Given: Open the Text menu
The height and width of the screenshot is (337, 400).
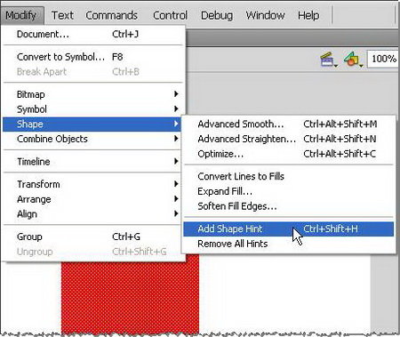Looking at the screenshot, I should point(62,15).
